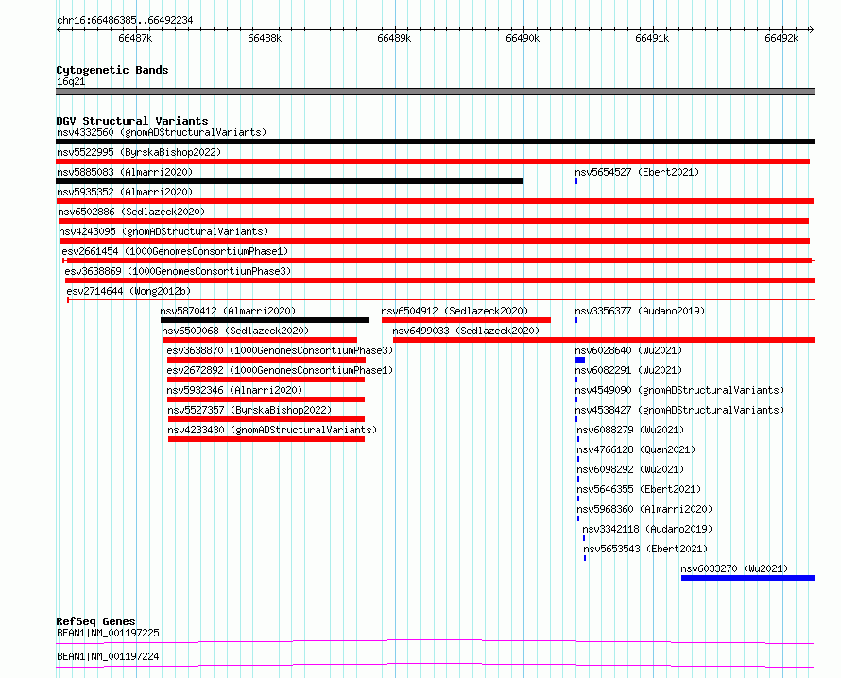Open nsv5527357 ByrskaBishop2022 label
This screenshot has width=841, height=678.
tap(250, 410)
